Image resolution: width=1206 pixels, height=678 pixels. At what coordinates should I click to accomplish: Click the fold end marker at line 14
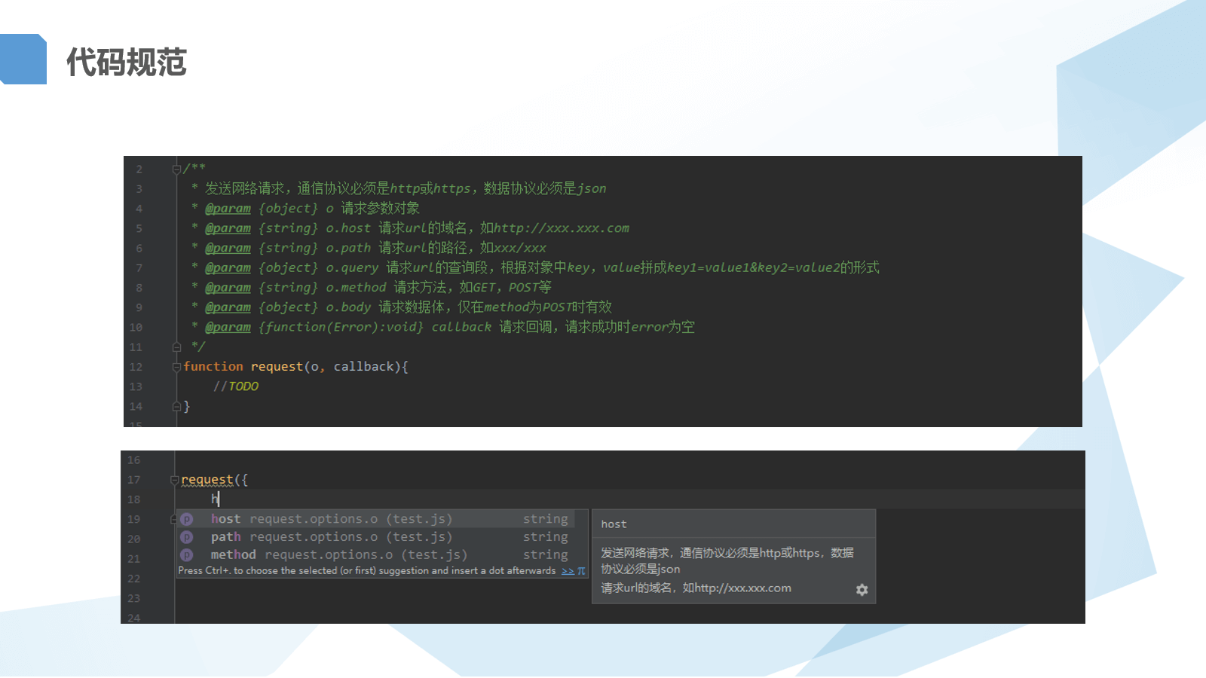[x=176, y=407]
